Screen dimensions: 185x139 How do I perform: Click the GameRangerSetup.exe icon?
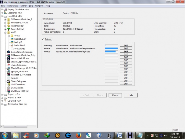tap(9, 52)
